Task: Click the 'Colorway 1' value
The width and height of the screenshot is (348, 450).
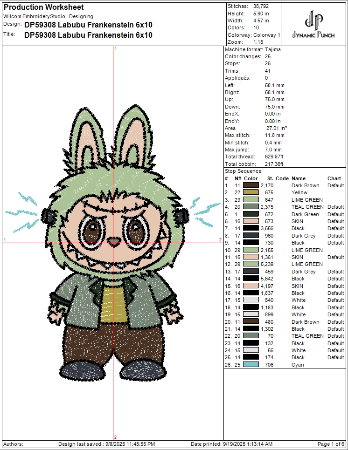Action: (x=267, y=35)
